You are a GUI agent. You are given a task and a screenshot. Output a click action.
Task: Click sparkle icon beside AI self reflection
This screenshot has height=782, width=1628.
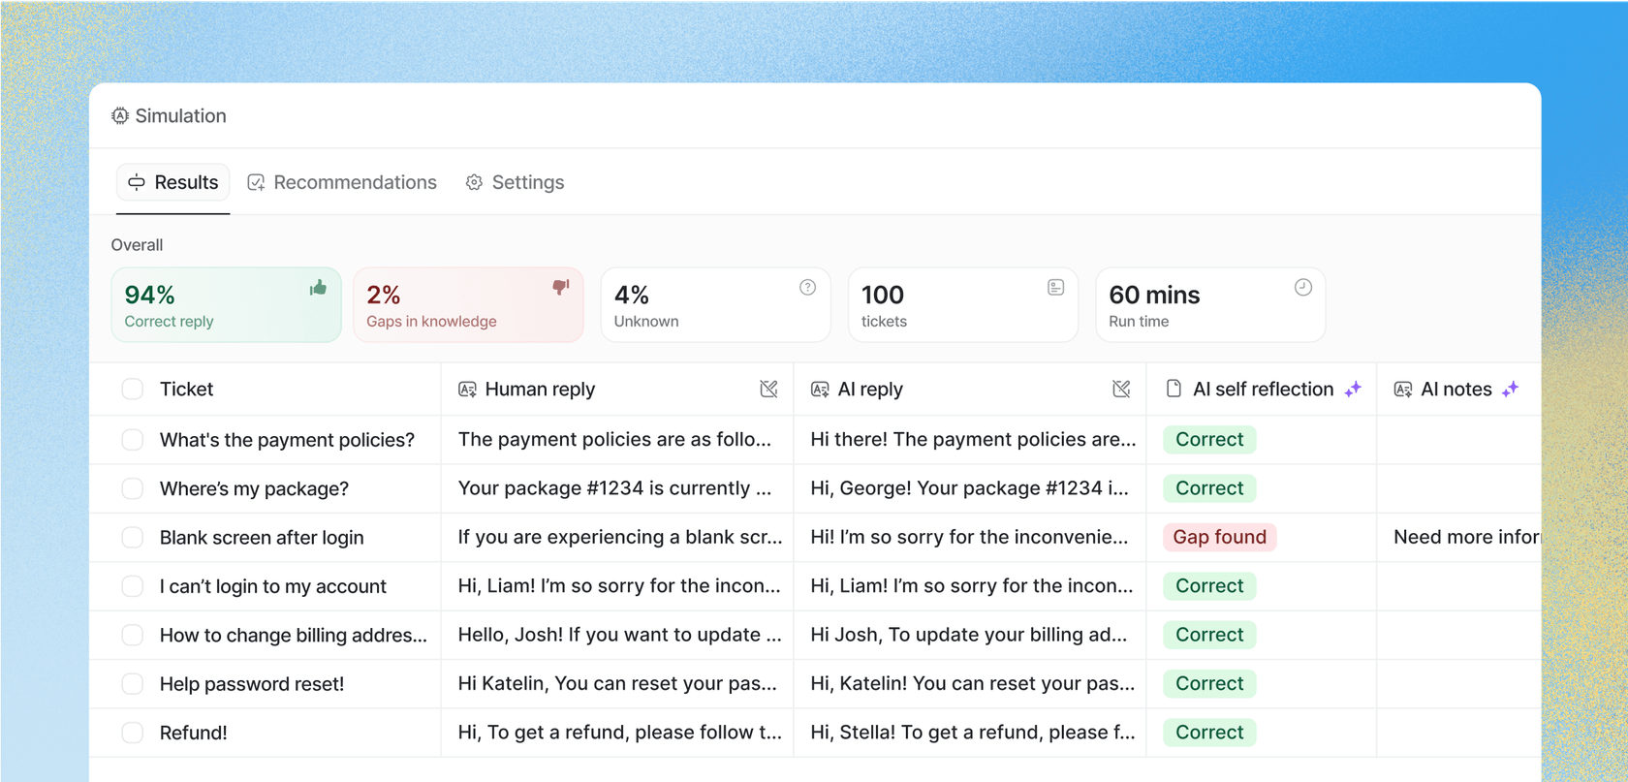point(1353,390)
